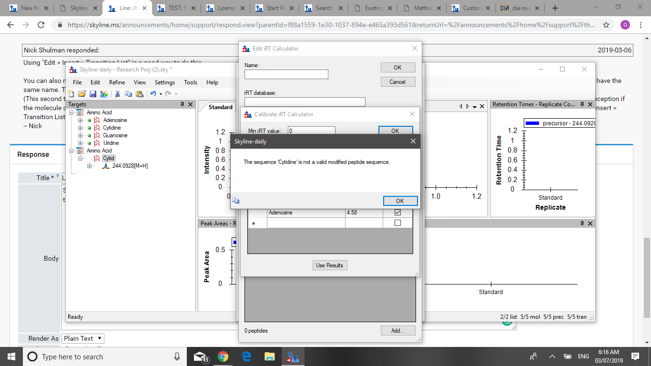The image size is (651, 366).
Task: Click the Cut scissors icon
Action: point(117,94)
